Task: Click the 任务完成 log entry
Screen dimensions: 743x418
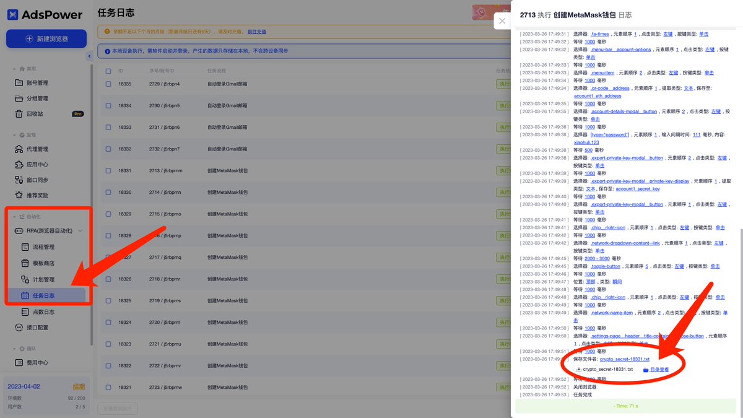Action: (x=583, y=394)
